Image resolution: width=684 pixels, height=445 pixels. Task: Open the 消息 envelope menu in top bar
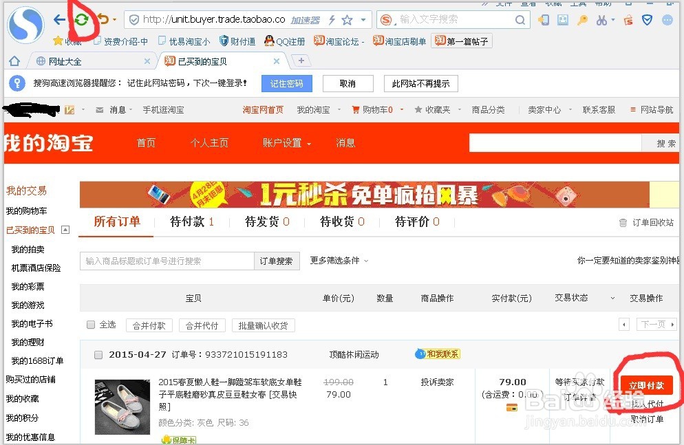[x=114, y=110]
